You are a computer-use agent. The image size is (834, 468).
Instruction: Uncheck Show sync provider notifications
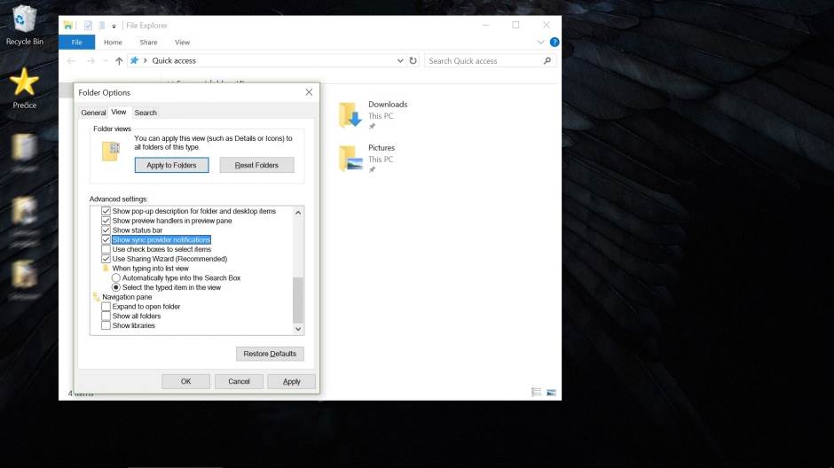(x=106, y=240)
